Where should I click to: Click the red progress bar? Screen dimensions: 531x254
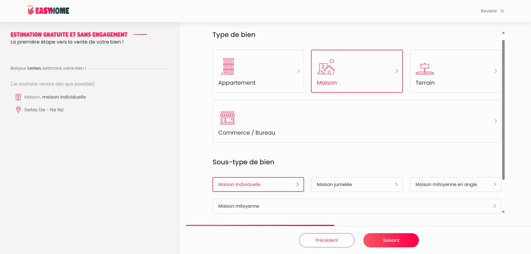pos(260,225)
